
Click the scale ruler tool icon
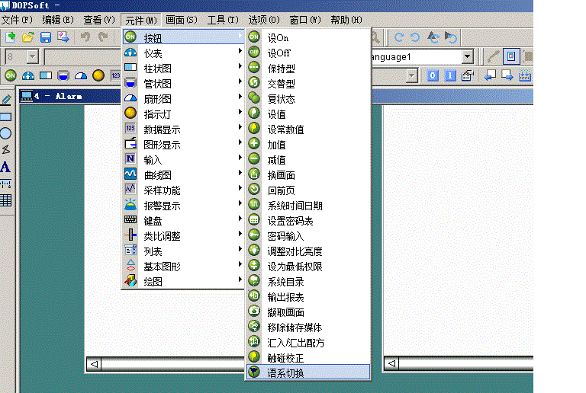(x=6, y=184)
